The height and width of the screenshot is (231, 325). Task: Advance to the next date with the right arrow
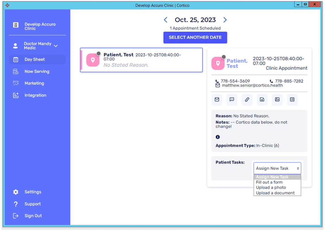(225, 20)
